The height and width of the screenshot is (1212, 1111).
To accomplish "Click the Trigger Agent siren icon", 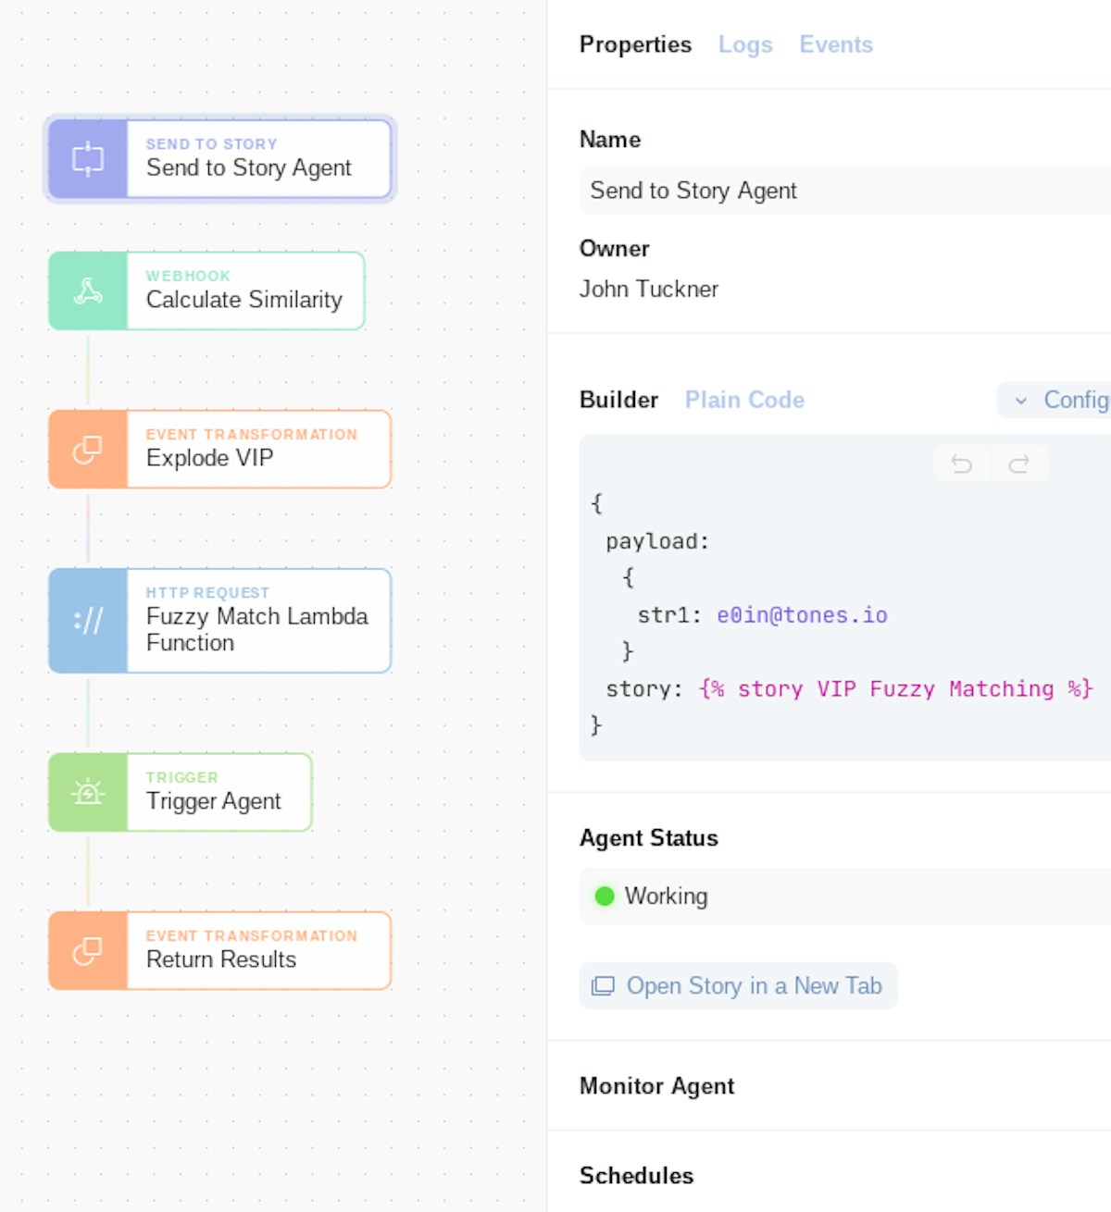I will pos(88,793).
